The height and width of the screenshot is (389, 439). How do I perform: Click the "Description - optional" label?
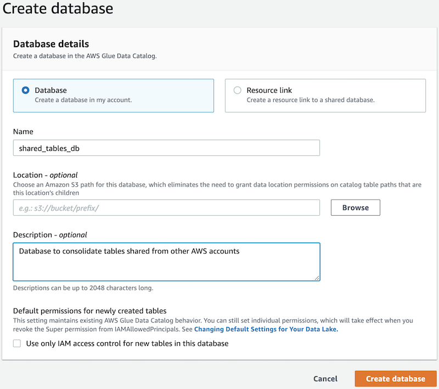(x=50, y=235)
